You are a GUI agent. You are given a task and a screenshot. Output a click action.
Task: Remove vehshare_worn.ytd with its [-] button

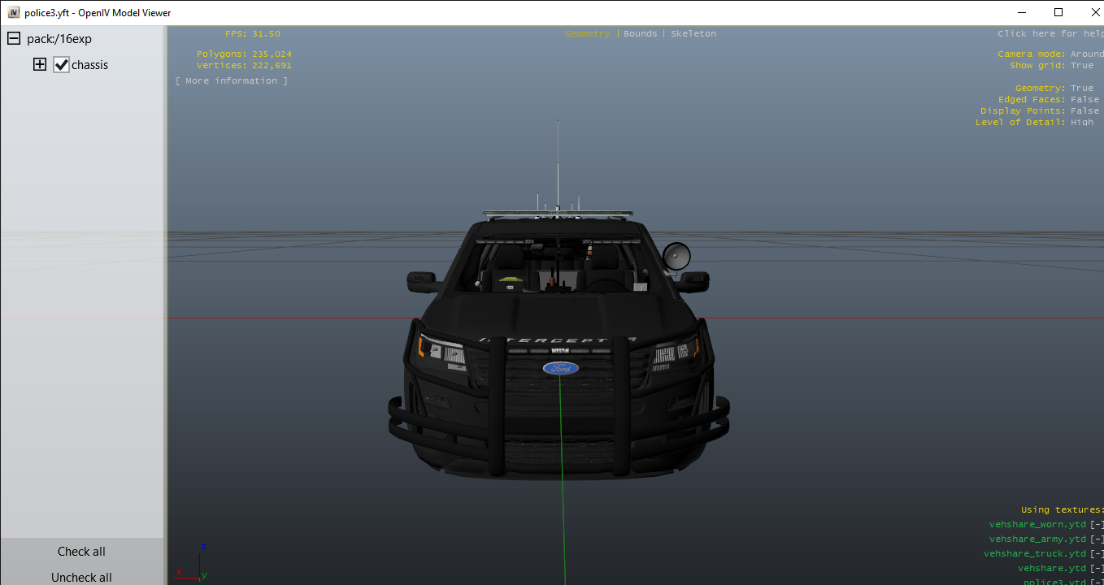[1097, 525]
